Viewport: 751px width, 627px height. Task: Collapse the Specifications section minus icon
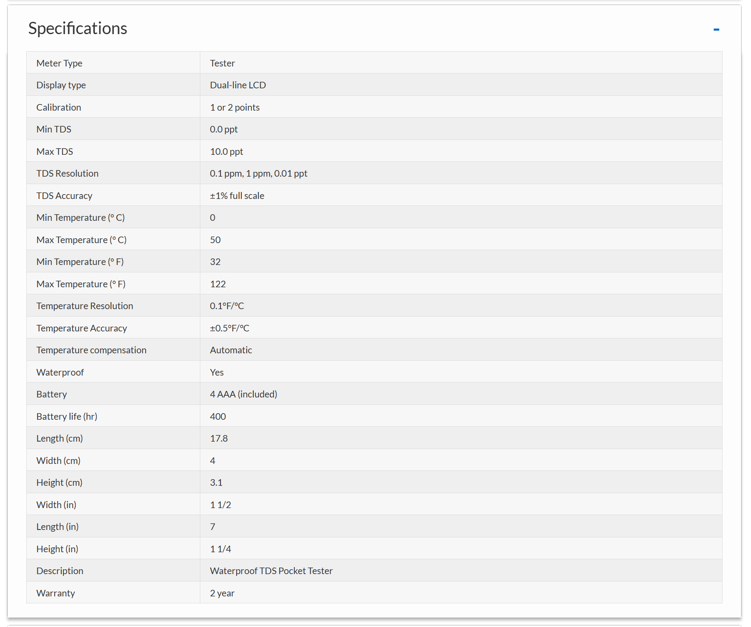[716, 29]
